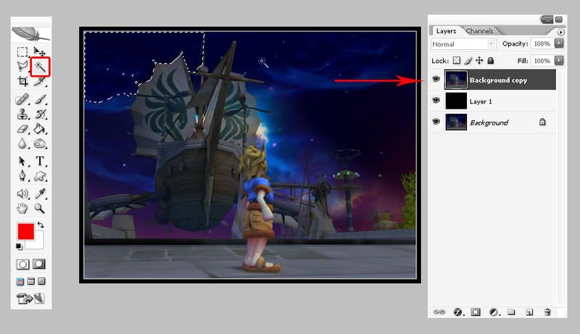Select the Eyedropper tool
Image resolution: width=580 pixels, height=334 pixels.
(40, 193)
